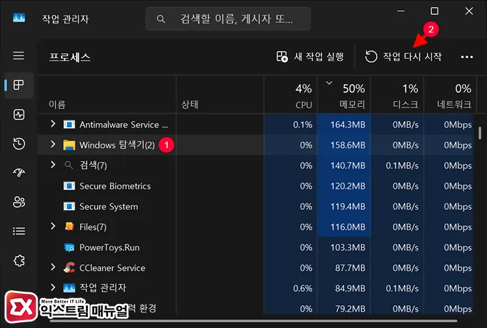Click the 158.6MB memory value

pos(348,145)
